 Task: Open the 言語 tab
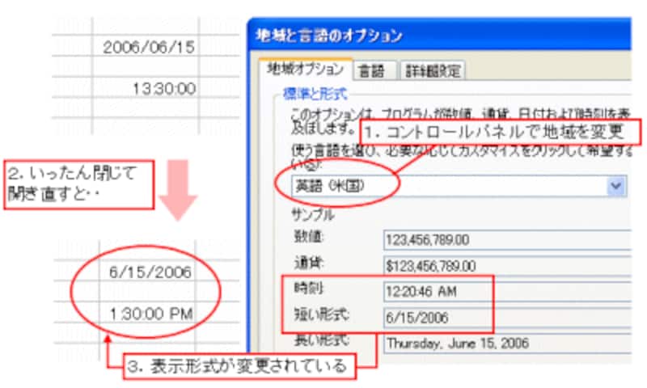pos(373,71)
